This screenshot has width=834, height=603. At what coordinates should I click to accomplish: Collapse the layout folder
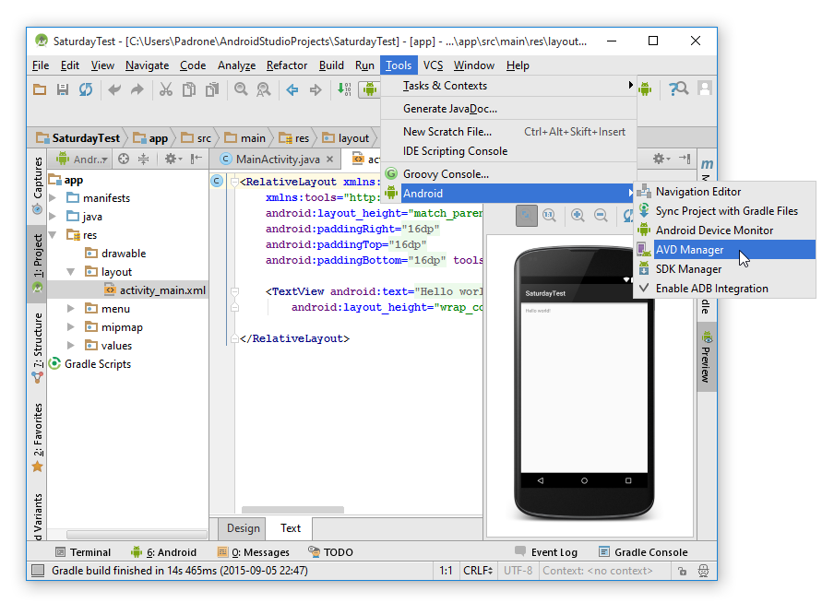71,272
